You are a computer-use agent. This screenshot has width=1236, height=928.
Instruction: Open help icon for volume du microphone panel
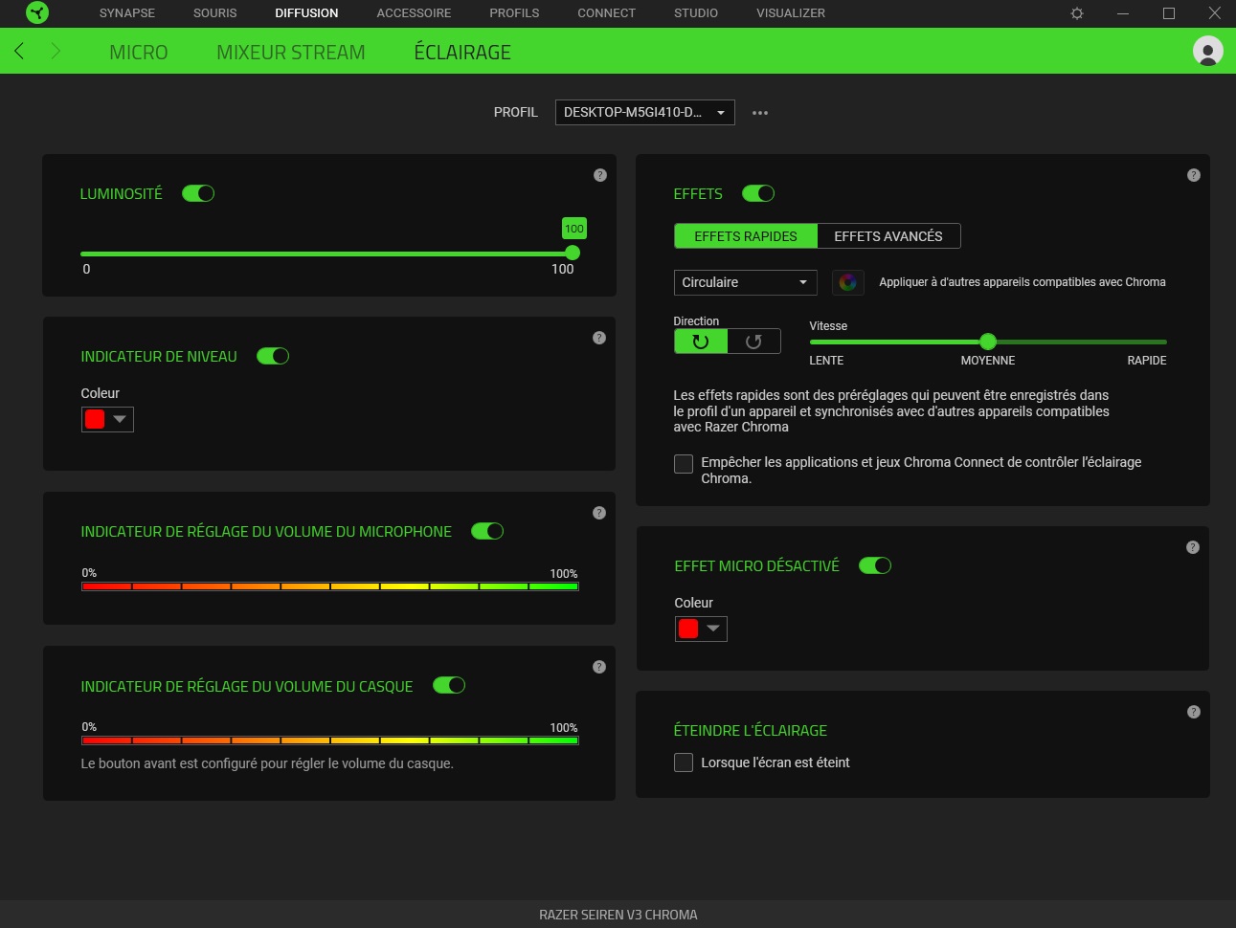[599, 513]
